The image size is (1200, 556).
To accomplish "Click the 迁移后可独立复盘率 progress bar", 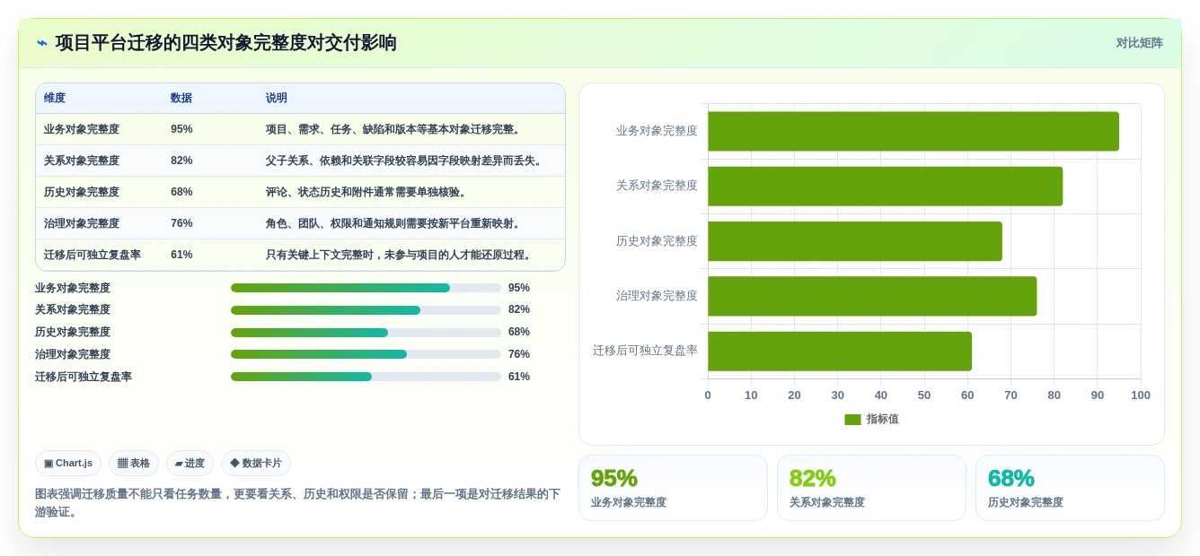I will coord(366,377).
